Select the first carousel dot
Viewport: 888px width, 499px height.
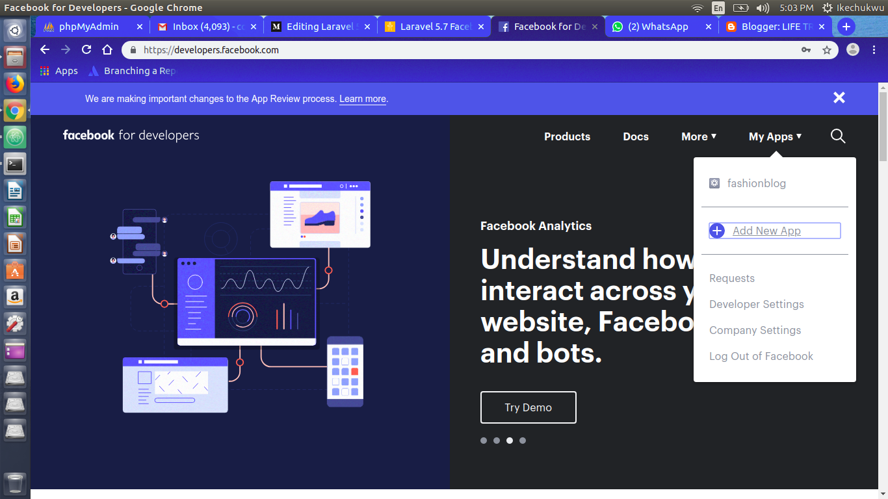click(x=484, y=441)
